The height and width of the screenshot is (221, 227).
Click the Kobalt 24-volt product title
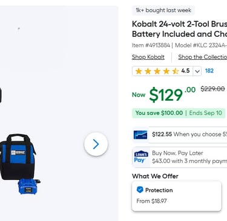179,29
